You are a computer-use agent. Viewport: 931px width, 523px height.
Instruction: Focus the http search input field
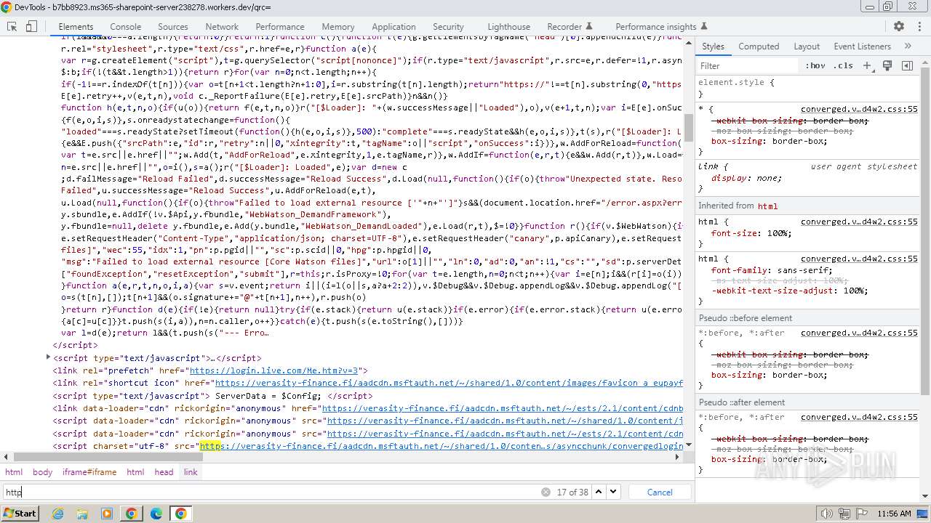(271, 492)
